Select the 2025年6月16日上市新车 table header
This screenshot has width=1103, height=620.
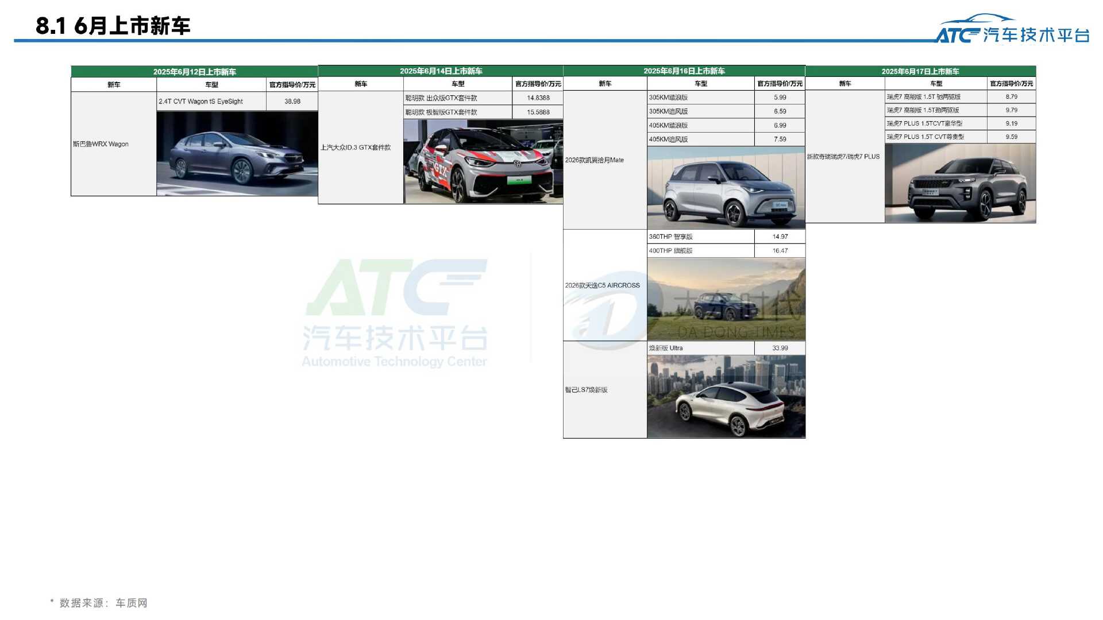click(x=684, y=71)
